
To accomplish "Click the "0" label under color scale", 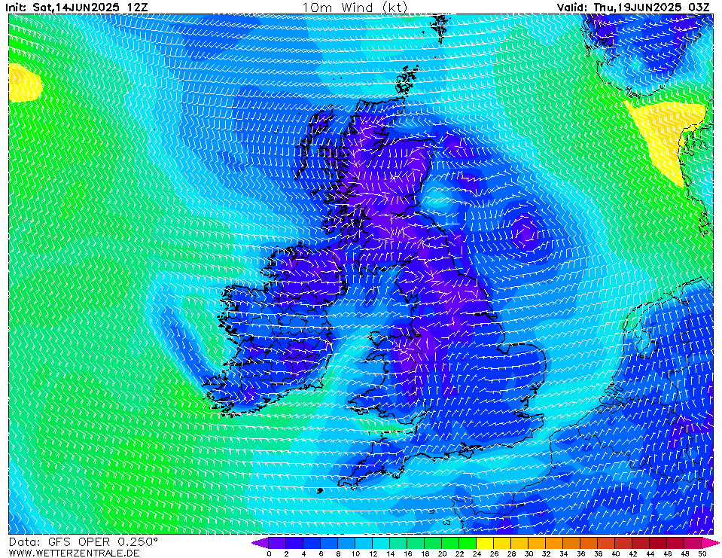I will [x=269, y=553].
